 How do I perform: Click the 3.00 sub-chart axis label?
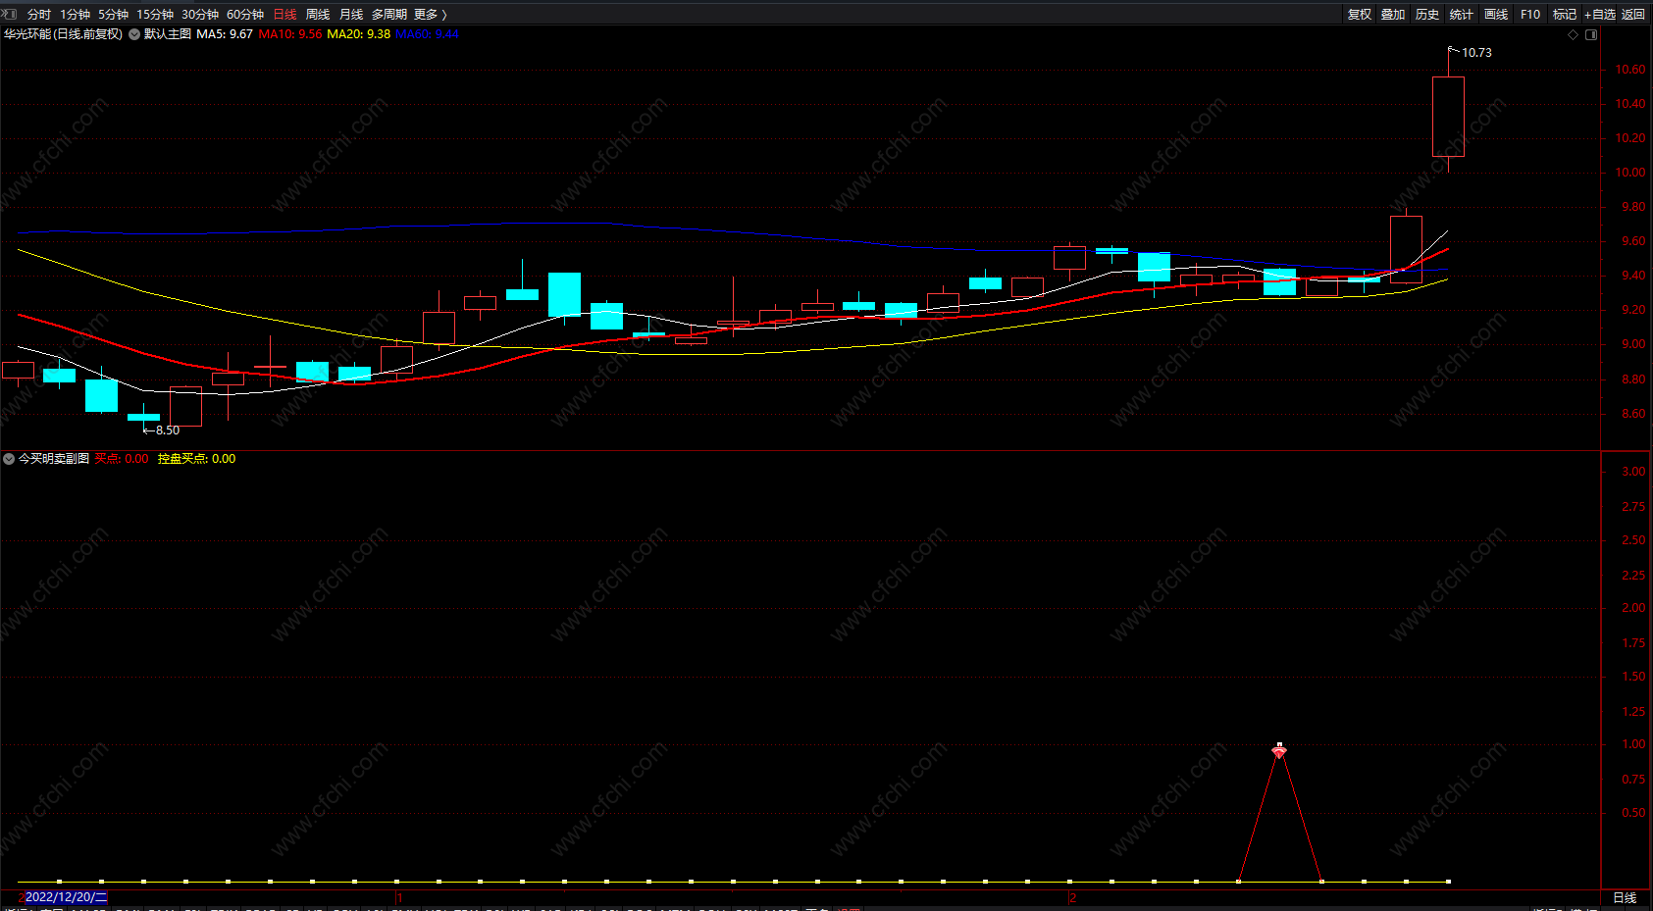pos(1633,472)
